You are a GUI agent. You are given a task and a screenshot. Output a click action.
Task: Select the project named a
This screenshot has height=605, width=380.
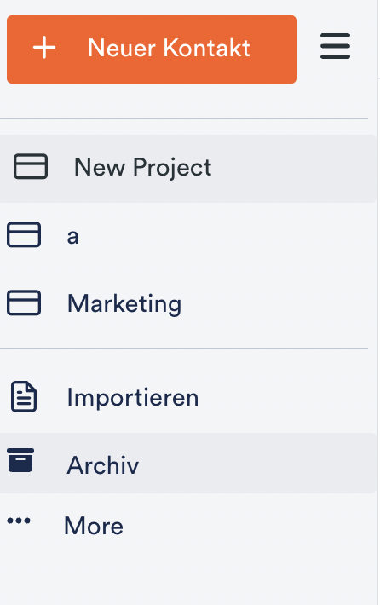pyautogui.click(x=73, y=236)
